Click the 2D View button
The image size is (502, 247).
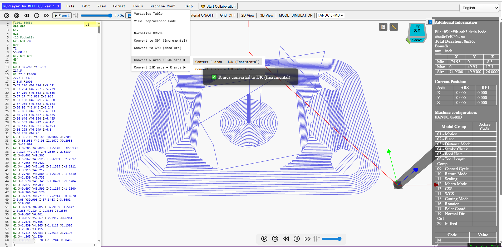click(x=248, y=15)
